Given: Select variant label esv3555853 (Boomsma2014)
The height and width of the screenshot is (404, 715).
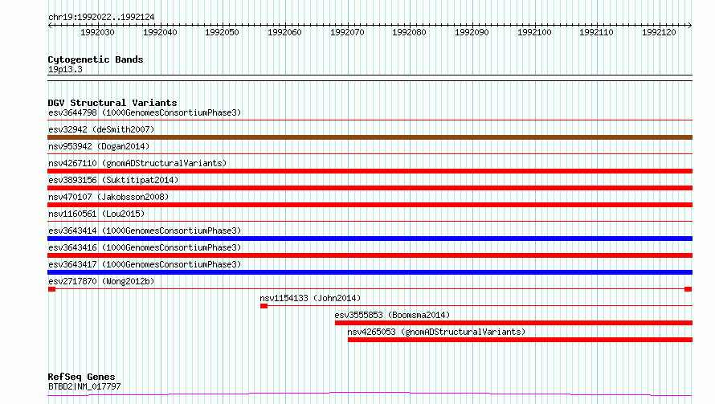Looking at the screenshot, I should 392,315.
